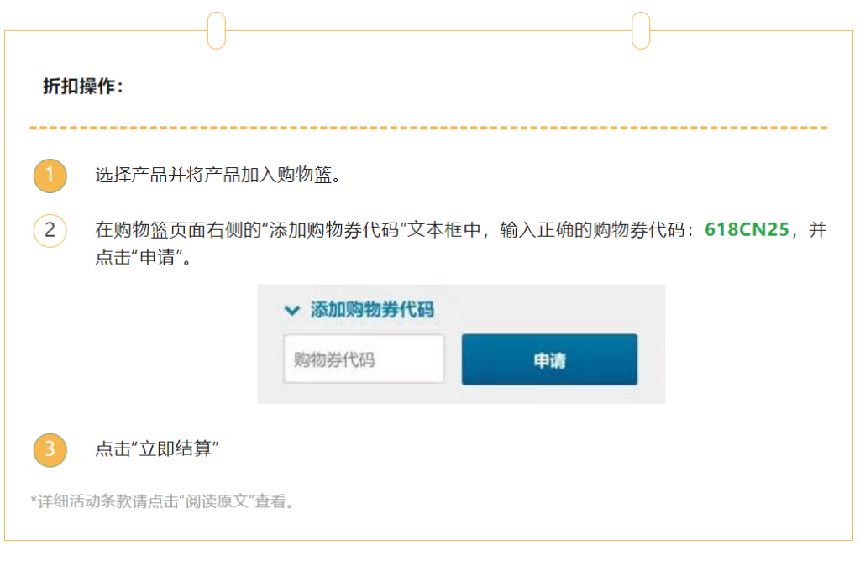Focus the 购物券代码 input field
This screenshot has height=561, width=860.
(364, 359)
